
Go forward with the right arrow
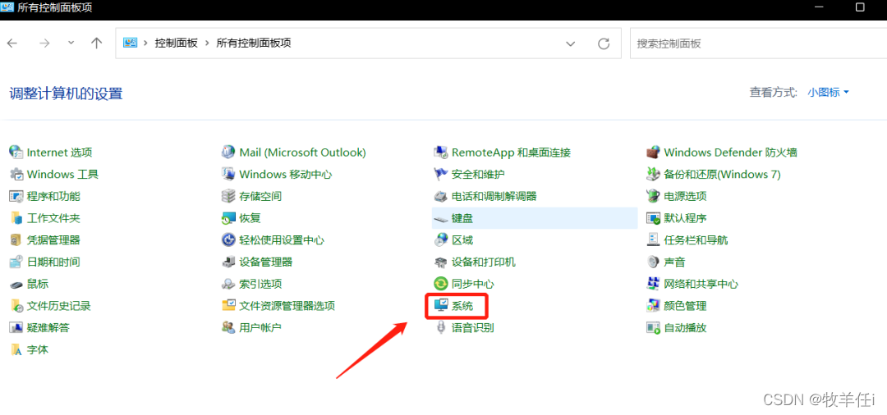click(45, 43)
